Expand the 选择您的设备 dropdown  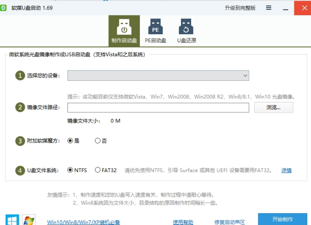(x=158, y=76)
